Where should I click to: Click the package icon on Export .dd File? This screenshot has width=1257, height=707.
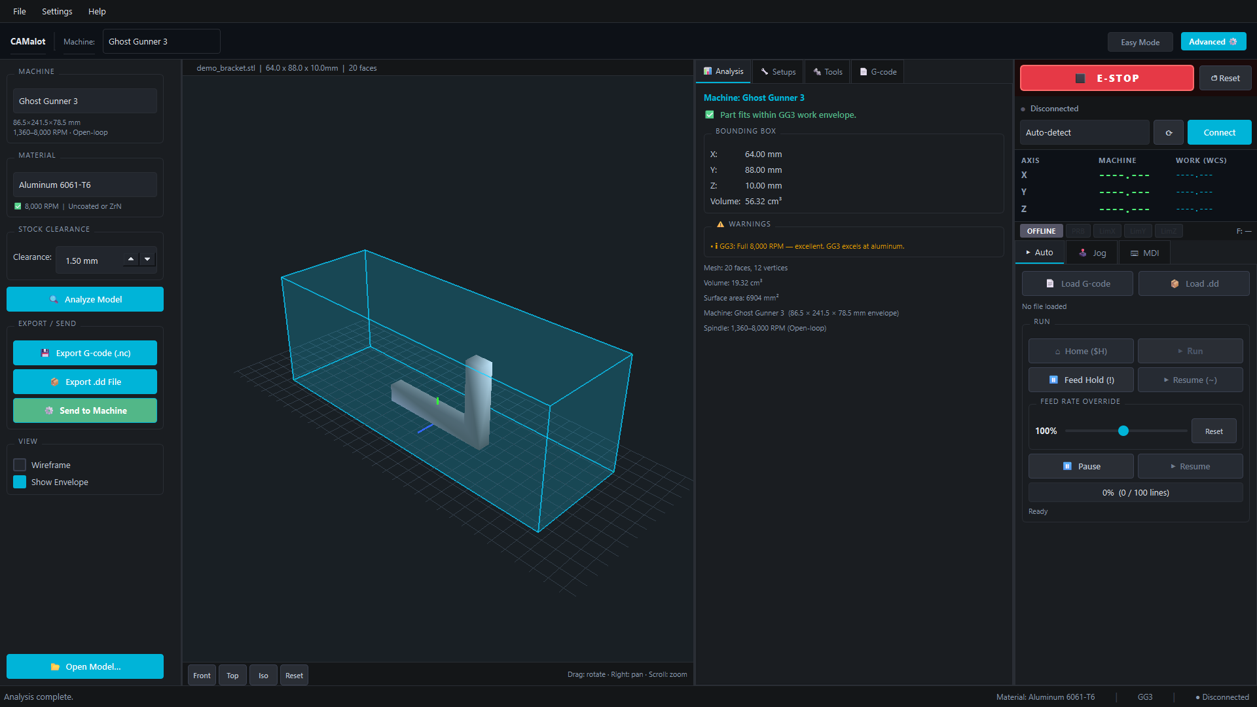tap(55, 382)
